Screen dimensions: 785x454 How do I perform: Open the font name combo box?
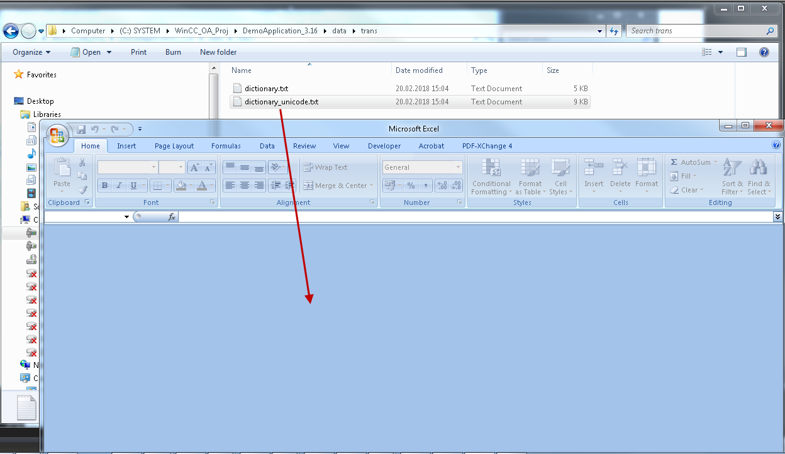[127, 167]
